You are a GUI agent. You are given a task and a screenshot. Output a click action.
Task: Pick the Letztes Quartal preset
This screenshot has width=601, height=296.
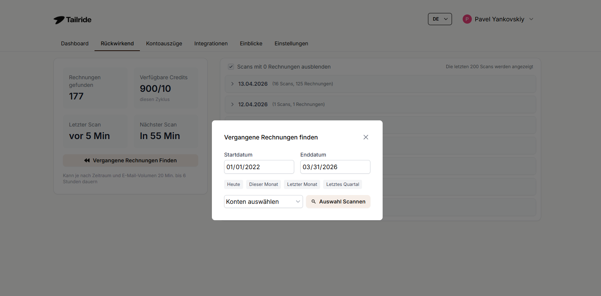[x=343, y=184]
